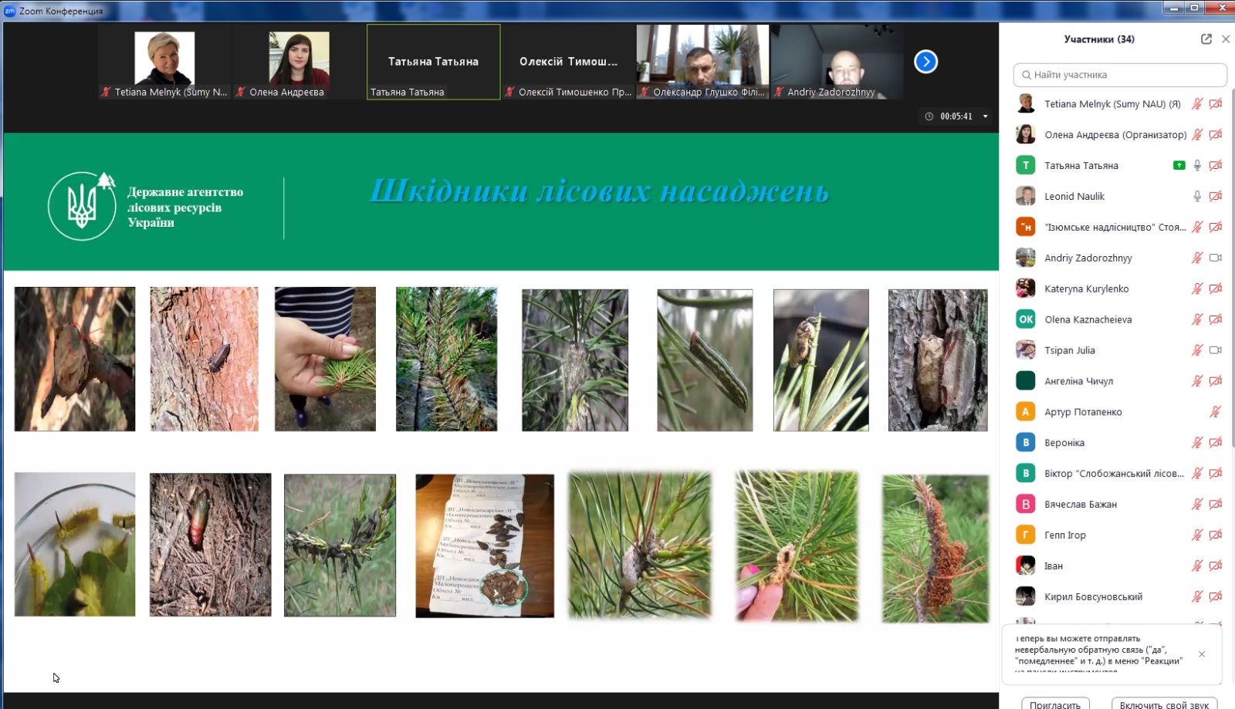Image resolution: width=1235 pixels, height=709 pixels.
Task: Click the Пригласить button
Action: point(1055,703)
